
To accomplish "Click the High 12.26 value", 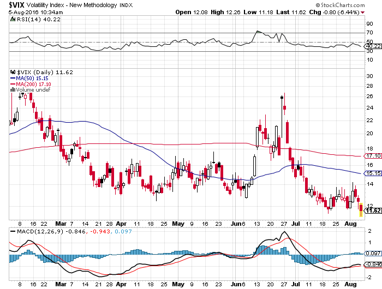I will (225, 12).
